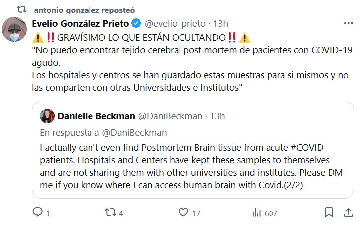
Task: Click Evelio's blue verified badge
Action: [136, 23]
